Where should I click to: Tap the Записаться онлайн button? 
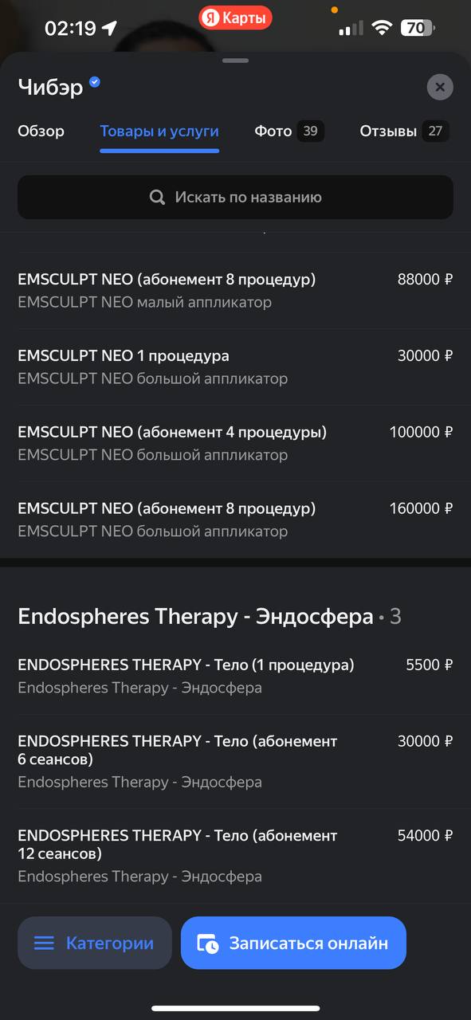point(293,943)
